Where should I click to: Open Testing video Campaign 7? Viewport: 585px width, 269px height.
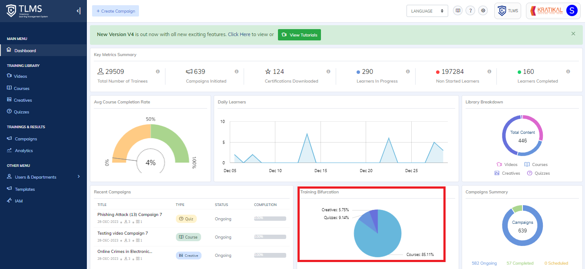click(x=122, y=233)
